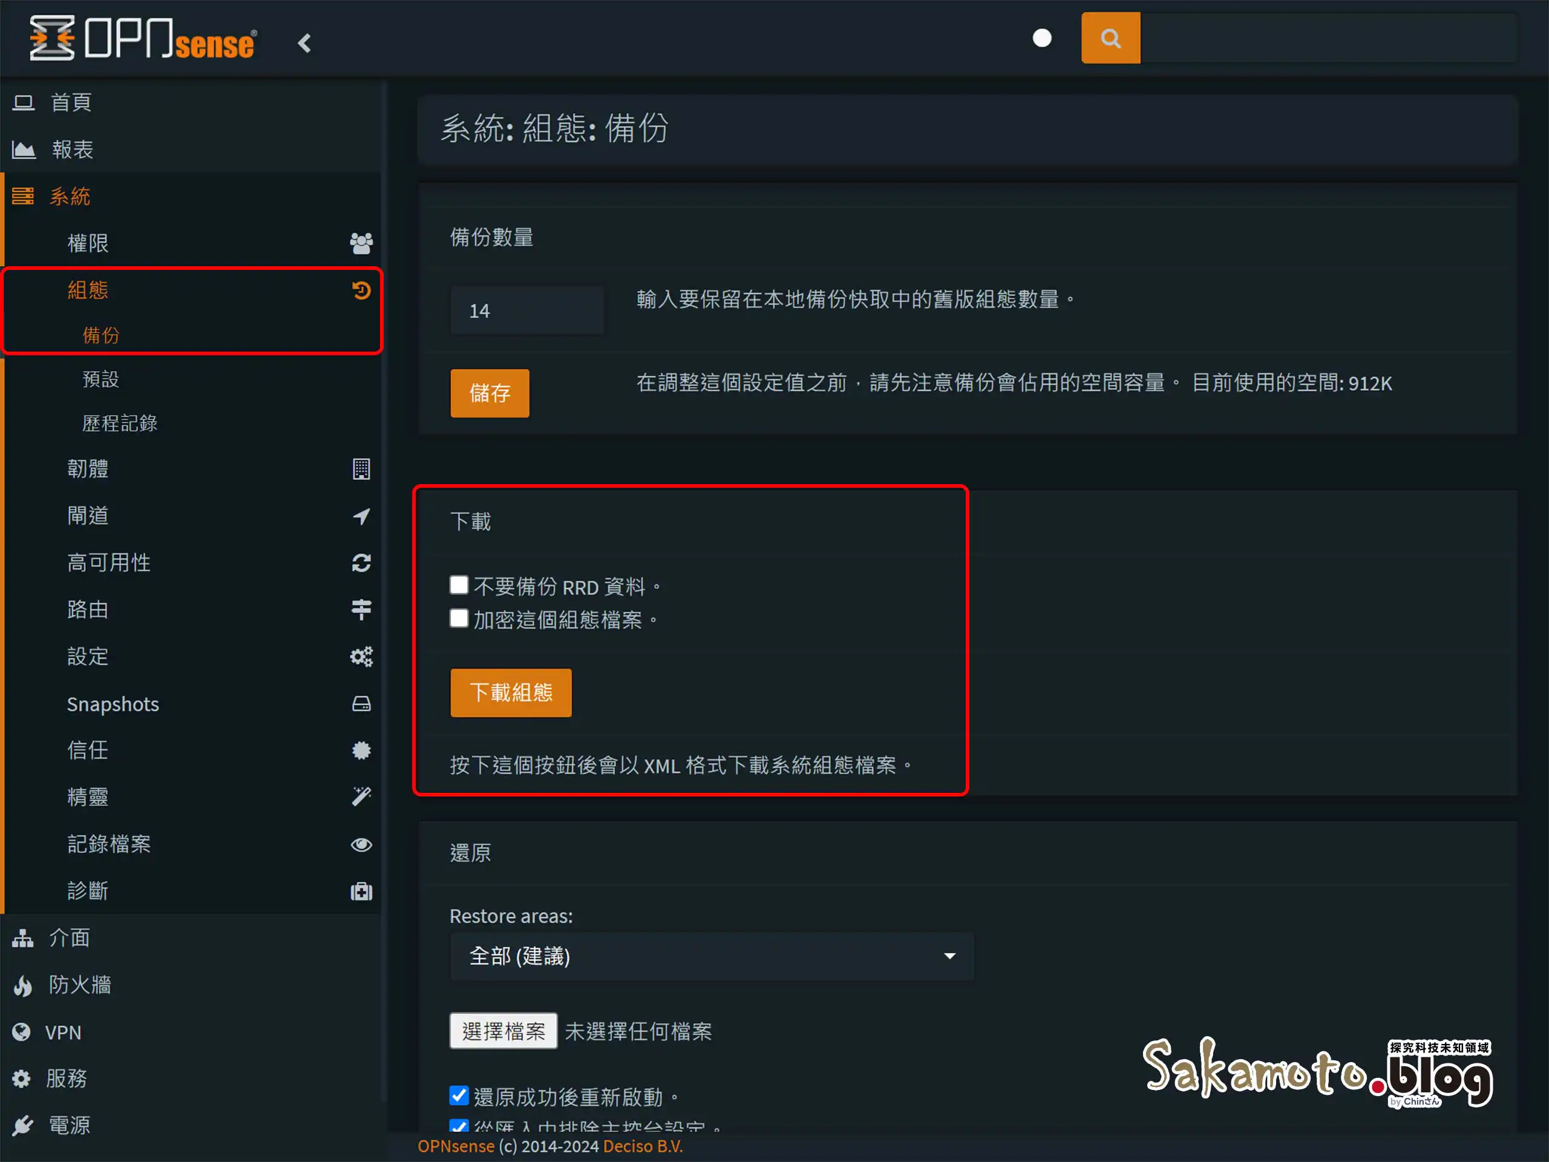The image size is (1549, 1162).
Task: Click the gears icon beside 設定
Action: [361, 656]
